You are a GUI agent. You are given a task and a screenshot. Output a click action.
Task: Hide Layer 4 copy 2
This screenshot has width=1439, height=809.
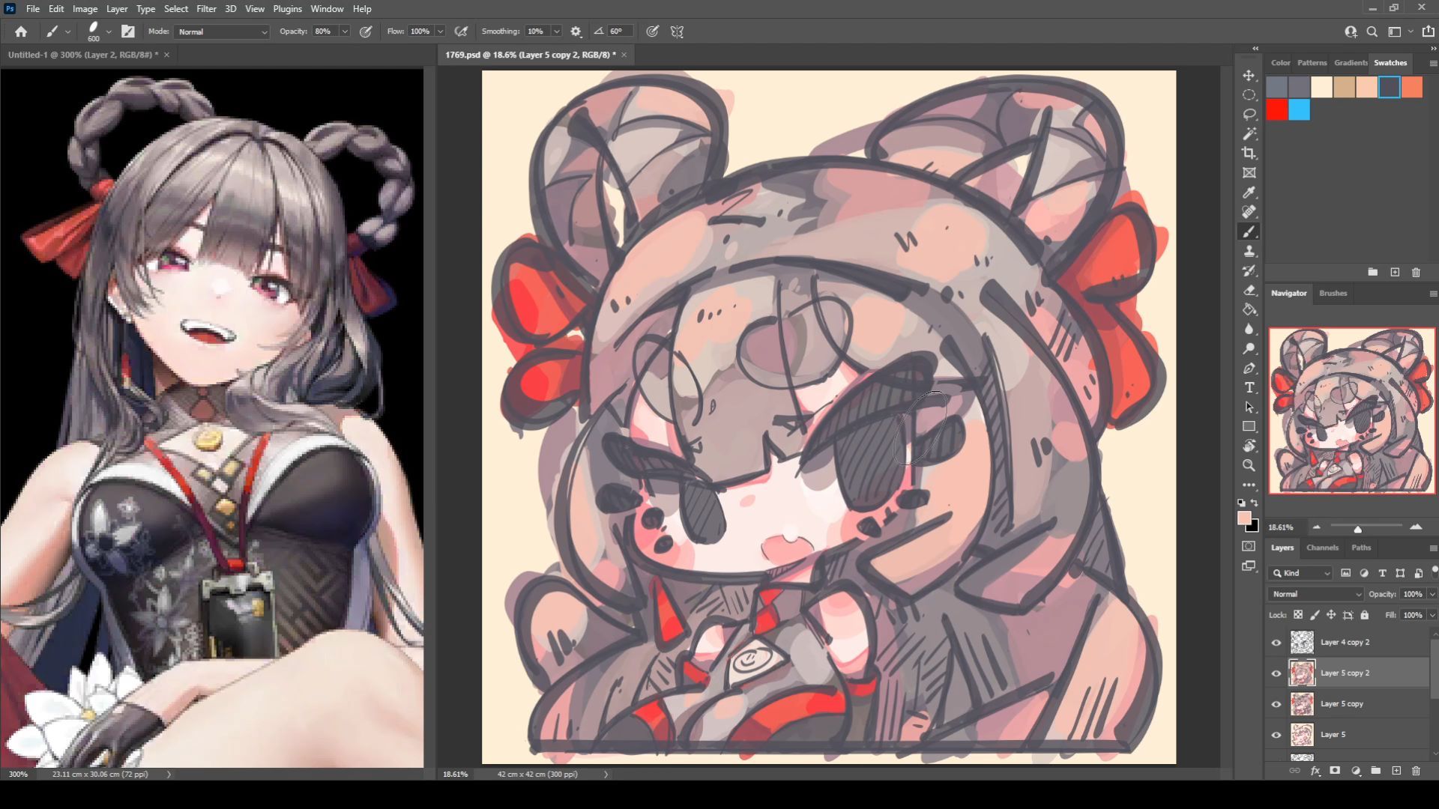pyautogui.click(x=1276, y=643)
